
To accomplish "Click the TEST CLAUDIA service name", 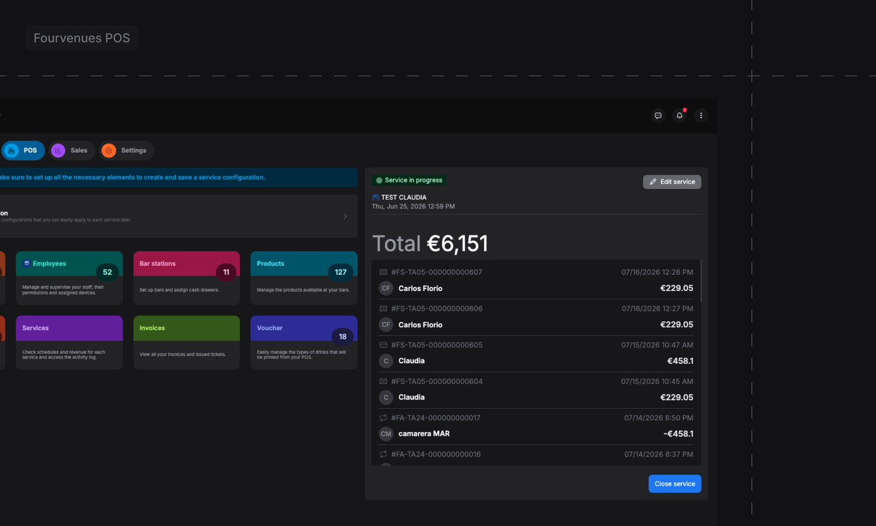I will pyautogui.click(x=404, y=197).
